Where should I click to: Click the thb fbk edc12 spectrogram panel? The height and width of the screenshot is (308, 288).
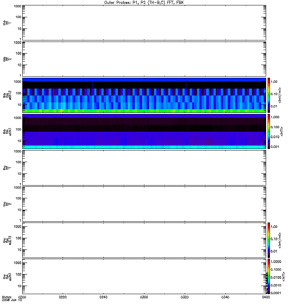(x=144, y=95)
